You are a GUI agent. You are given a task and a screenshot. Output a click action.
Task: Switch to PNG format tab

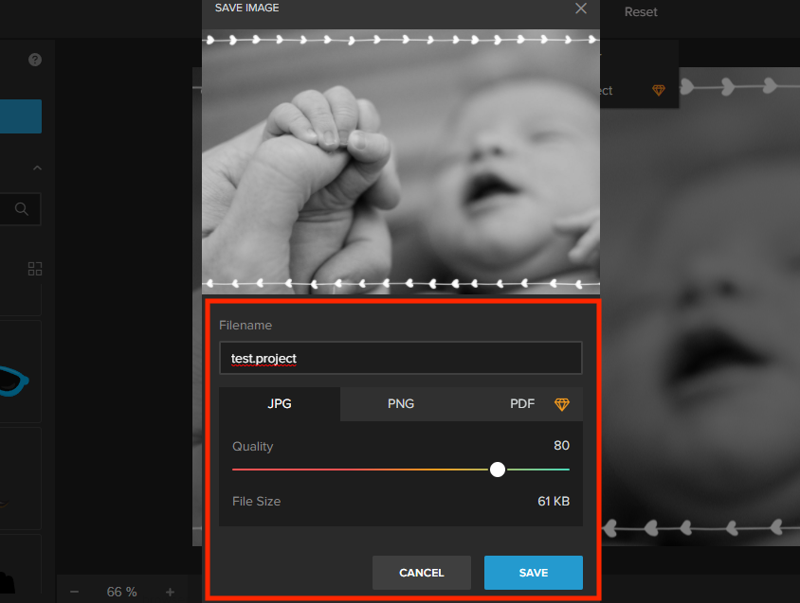coord(401,403)
